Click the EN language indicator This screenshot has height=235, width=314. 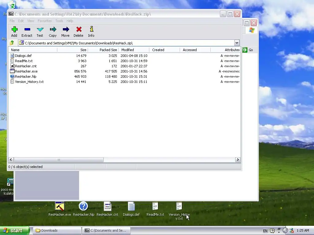coord(265,231)
